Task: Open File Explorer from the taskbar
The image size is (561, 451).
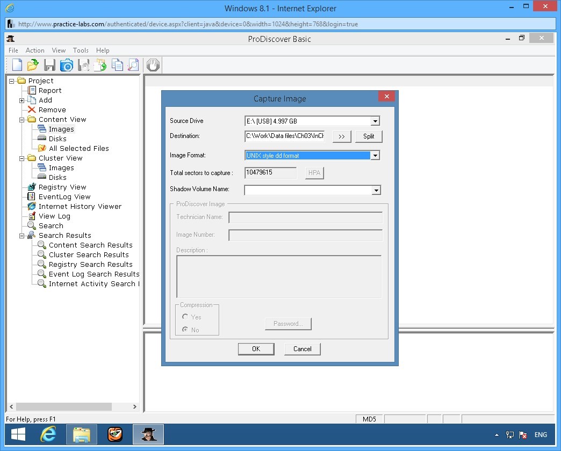Action: click(82, 434)
